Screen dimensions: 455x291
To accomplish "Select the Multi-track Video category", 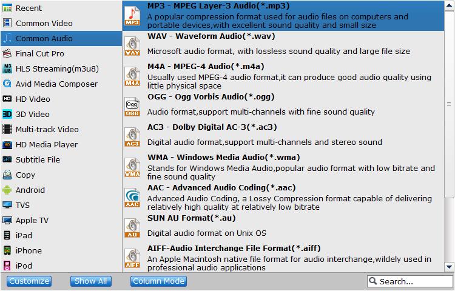I will click(61, 129).
